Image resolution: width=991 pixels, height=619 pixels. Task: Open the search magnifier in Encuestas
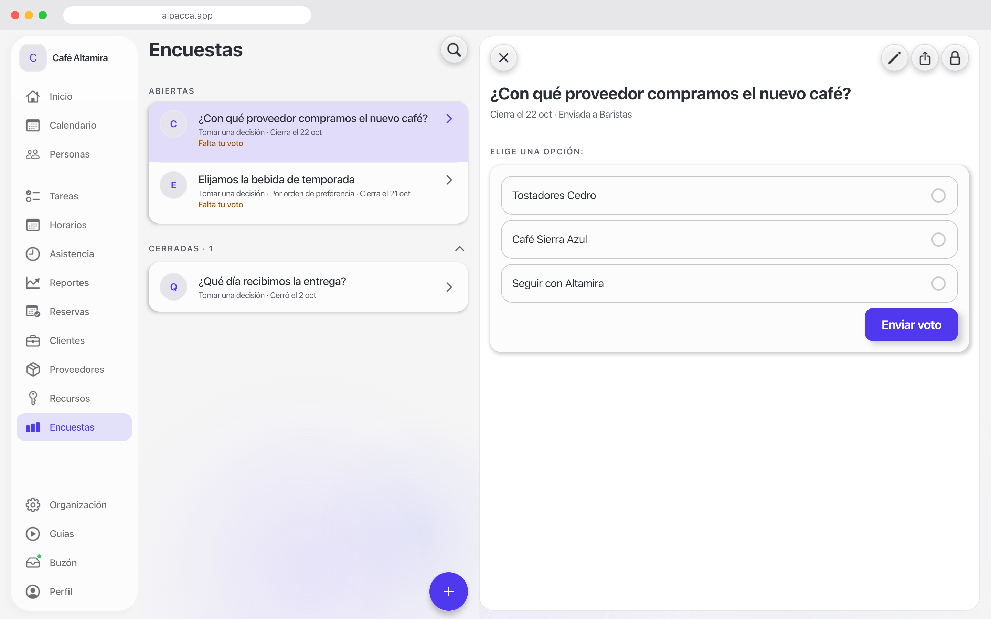(454, 50)
